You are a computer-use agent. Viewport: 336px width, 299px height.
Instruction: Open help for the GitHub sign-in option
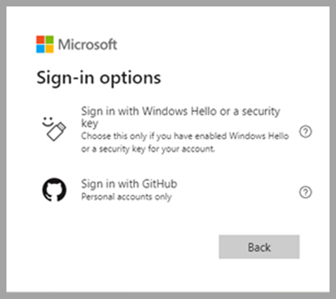(305, 192)
